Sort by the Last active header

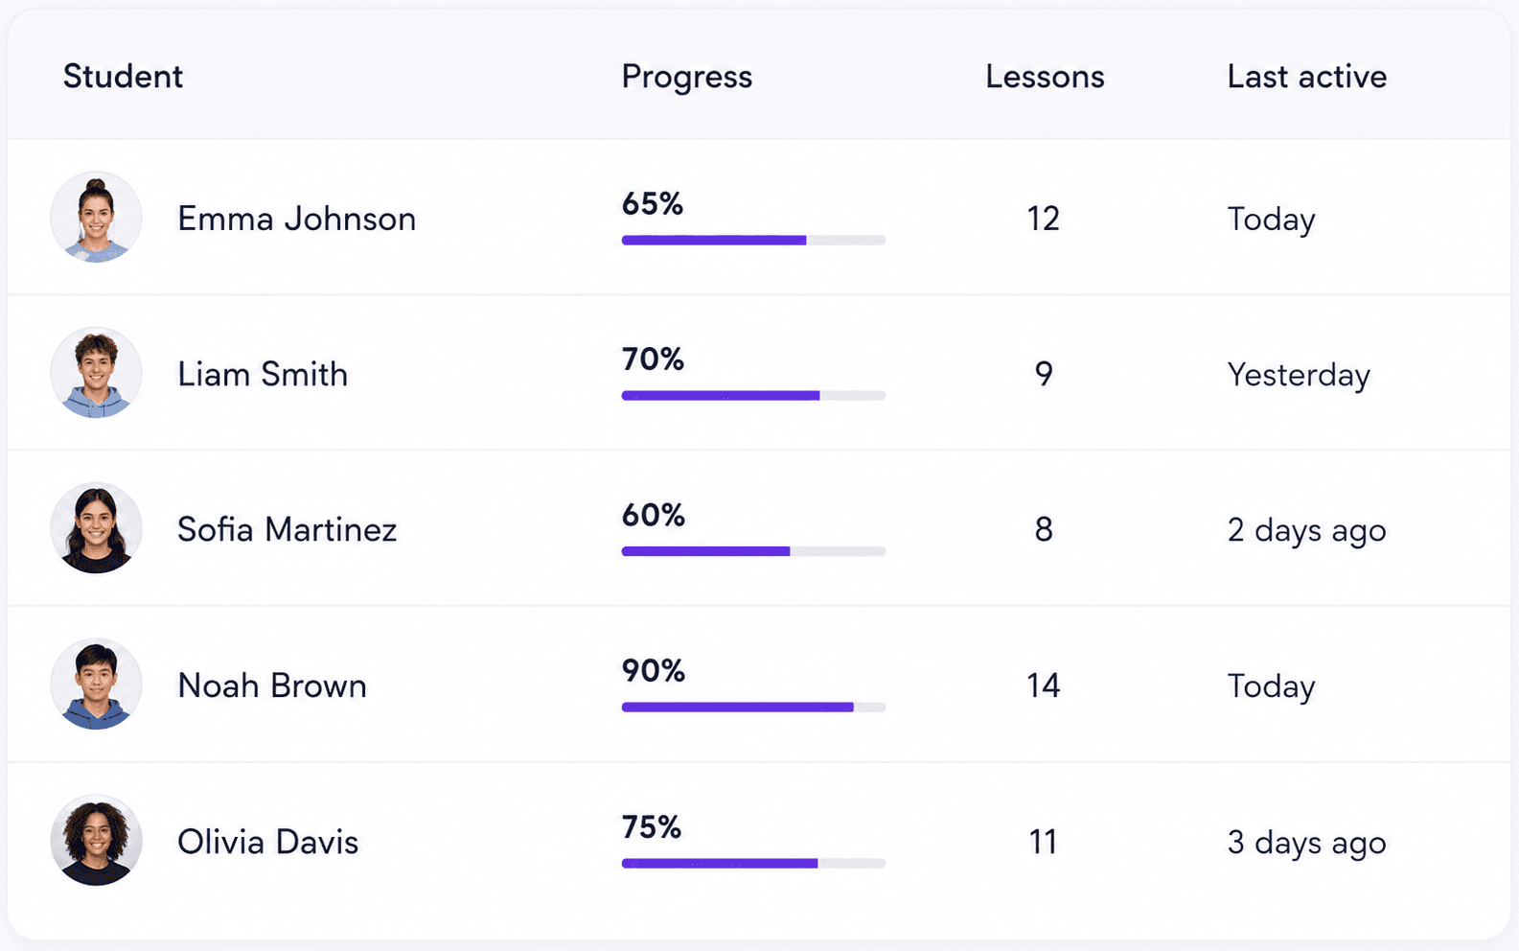[x=1306, y=77]
